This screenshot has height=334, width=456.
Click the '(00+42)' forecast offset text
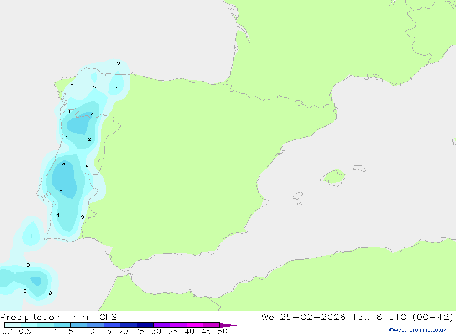point(433,317)
